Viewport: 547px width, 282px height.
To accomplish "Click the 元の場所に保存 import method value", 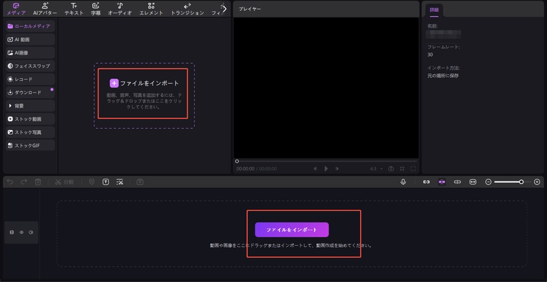I will [x=443, y=76].
